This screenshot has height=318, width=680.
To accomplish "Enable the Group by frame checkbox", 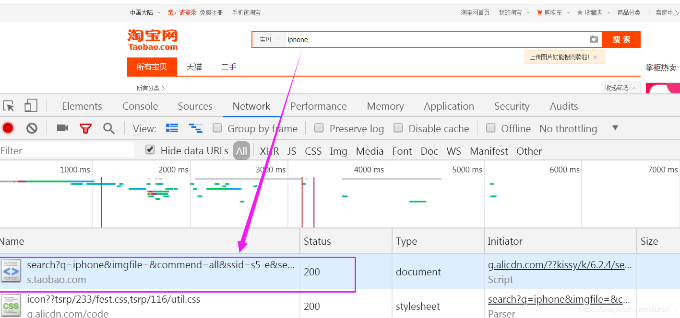I will (x=217, y=128).
